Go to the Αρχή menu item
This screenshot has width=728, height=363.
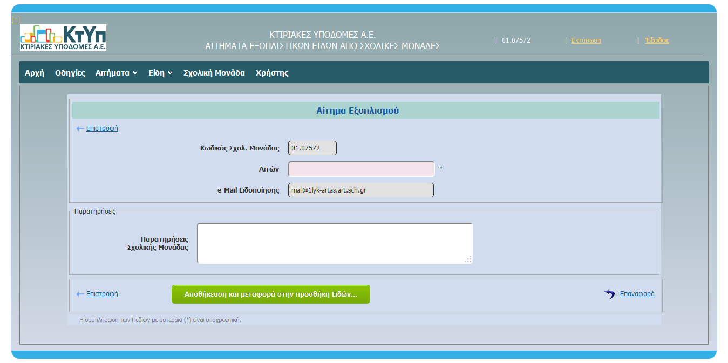[x=35, y=73]
